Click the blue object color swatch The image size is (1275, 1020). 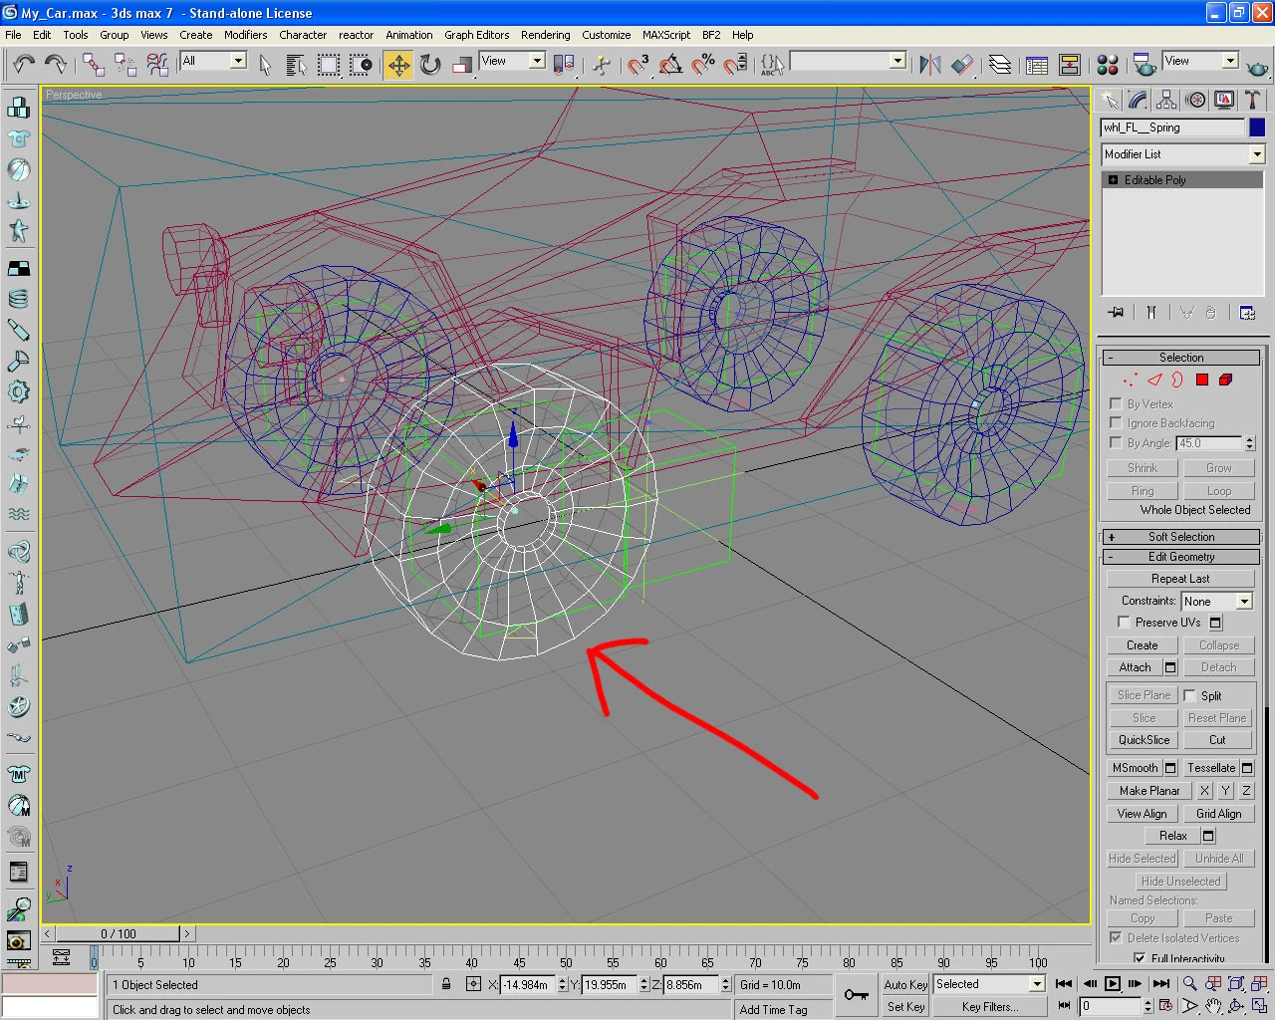[x=1257, y=127]
